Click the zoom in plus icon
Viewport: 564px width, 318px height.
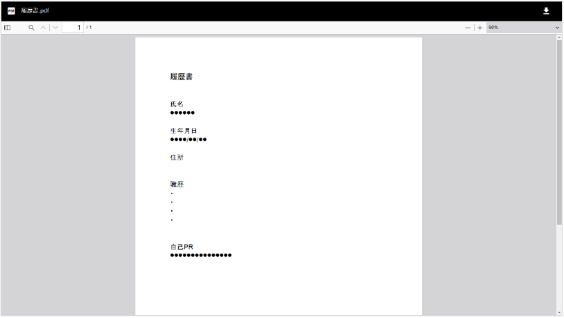click(x=479, y=28)
